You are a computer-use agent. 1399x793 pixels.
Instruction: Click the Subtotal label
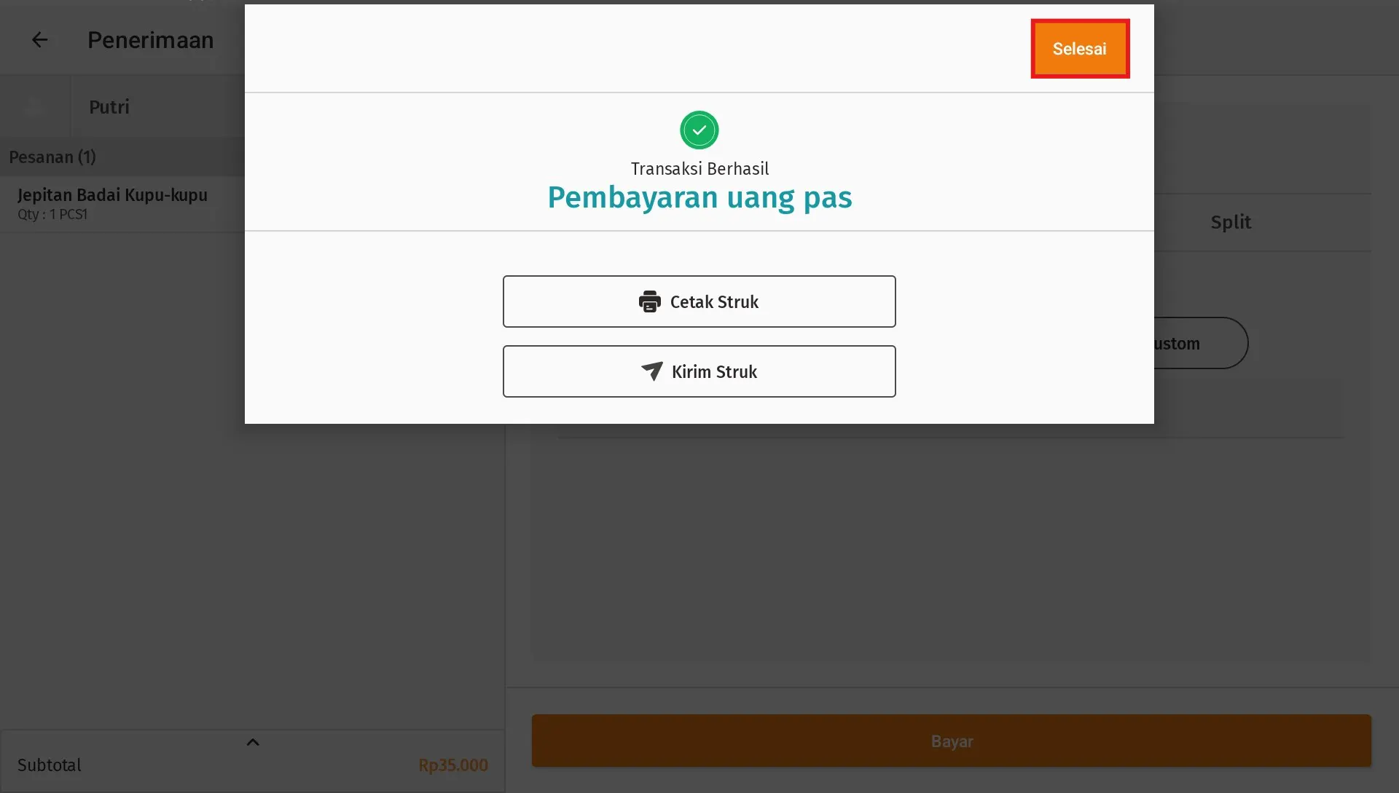coord(48,765)
